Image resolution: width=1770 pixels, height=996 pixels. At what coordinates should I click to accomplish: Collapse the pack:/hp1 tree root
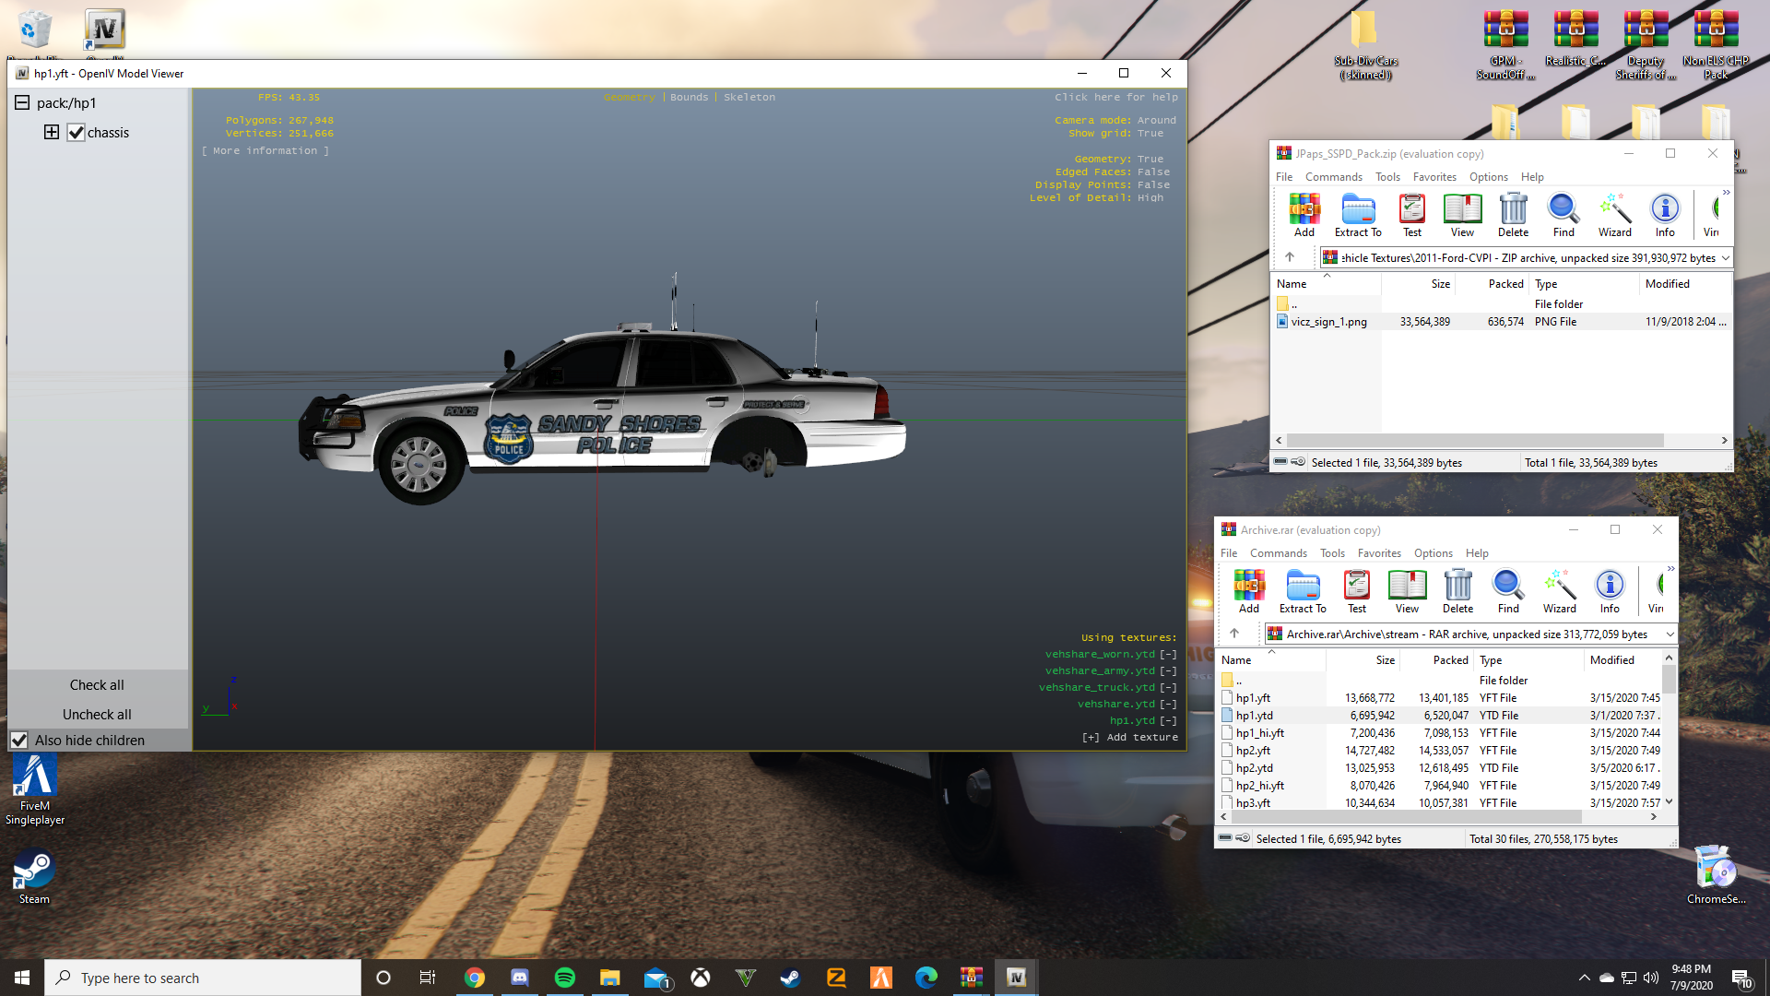(x=22, y=103)
